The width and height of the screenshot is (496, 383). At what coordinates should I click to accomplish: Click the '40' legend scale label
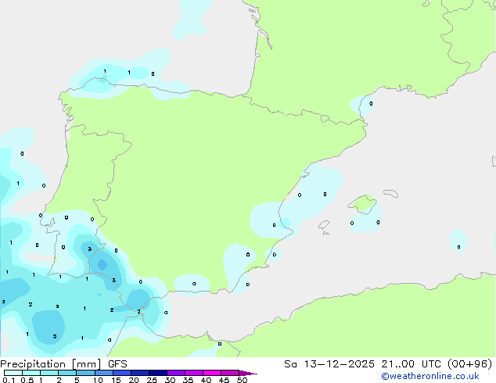[206, 380]
